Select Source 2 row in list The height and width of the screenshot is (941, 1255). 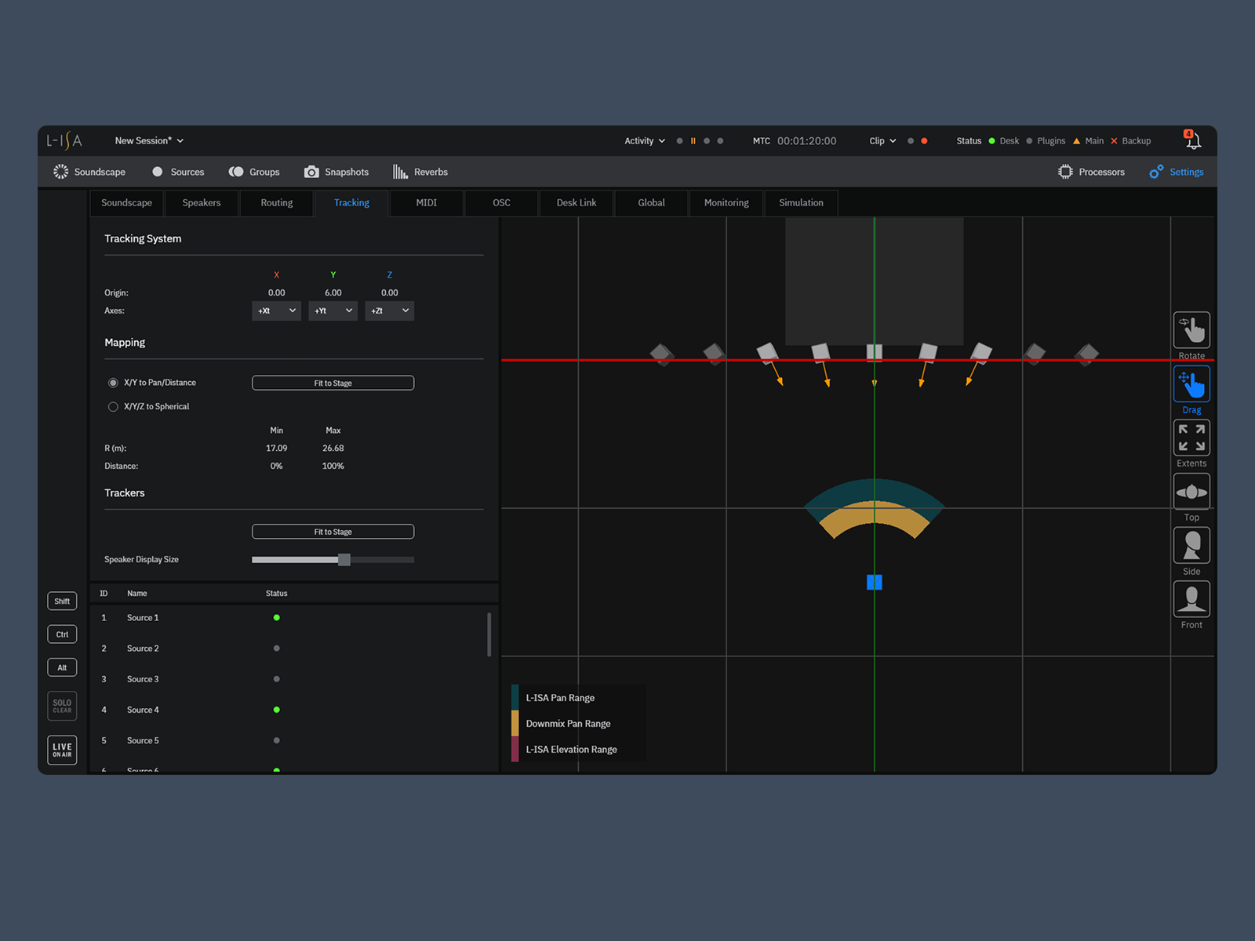pyautogui.click(x=294, y=649)
